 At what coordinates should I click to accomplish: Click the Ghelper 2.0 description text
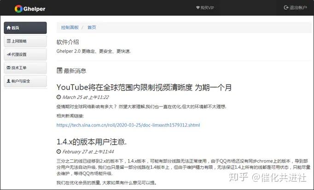pos(93,51)
